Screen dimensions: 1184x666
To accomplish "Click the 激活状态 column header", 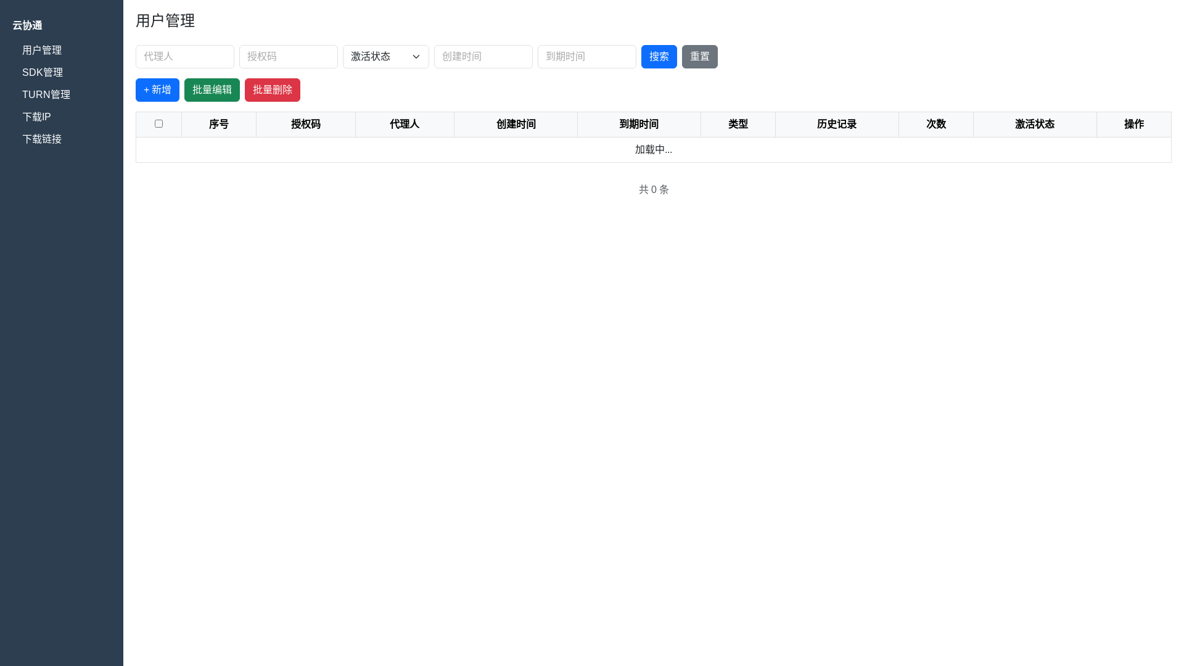I will (x=1035, y=125).
